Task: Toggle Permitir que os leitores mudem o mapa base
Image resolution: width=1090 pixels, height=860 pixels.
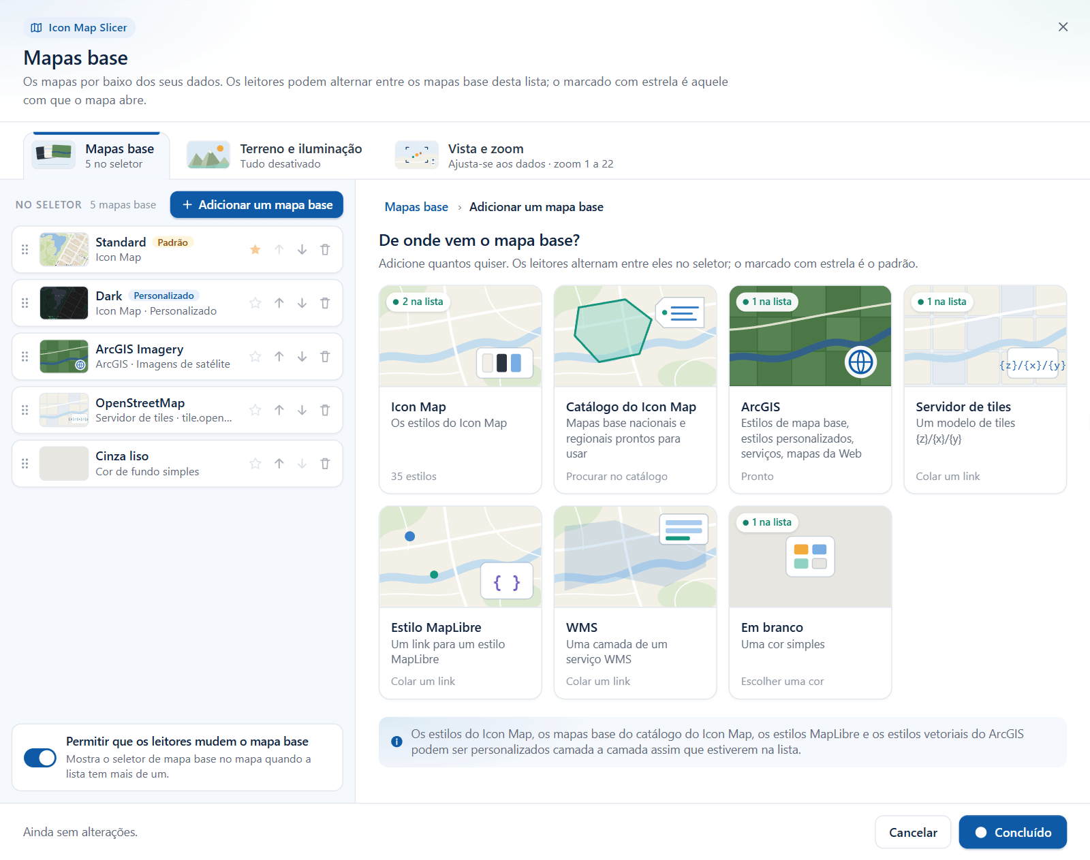Action: coord(40,758)
